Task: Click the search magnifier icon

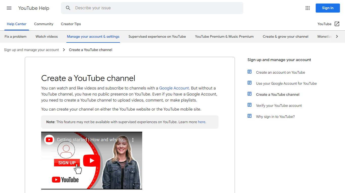Action: [x=68, y=8]
